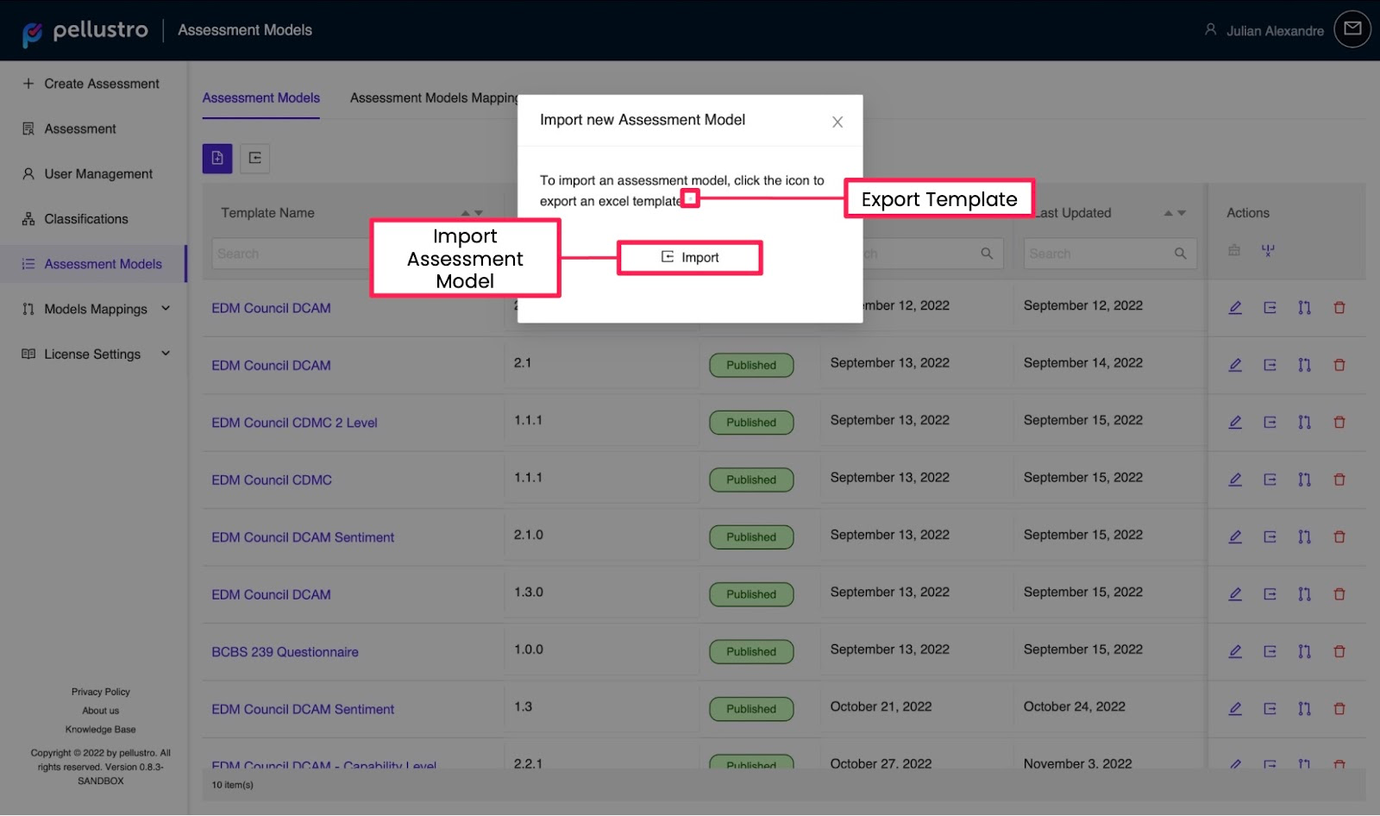Expand the License Settings chevron
Image resolution: width=1380 pixels, height=816 pixels.
pyautogui.click(x=166, y=354)
